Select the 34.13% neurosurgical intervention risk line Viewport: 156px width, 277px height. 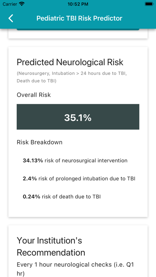(x=75, y=160)
